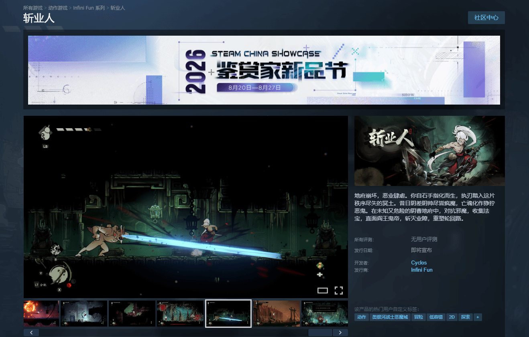This screenshot has height=337, width=529.
Task: Open the 动作游戏 breadcrumb link
Action: tap(58, 8)
